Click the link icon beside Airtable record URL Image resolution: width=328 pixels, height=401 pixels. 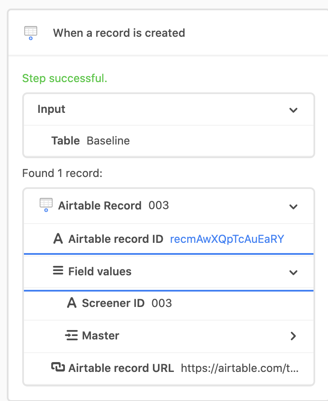[x=58, y=367]
